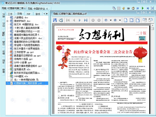Click the scroll-up arrow of the PDF viewer

(x=153, y=25)
